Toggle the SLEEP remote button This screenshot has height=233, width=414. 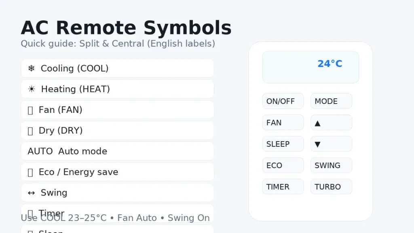[283, 144]
